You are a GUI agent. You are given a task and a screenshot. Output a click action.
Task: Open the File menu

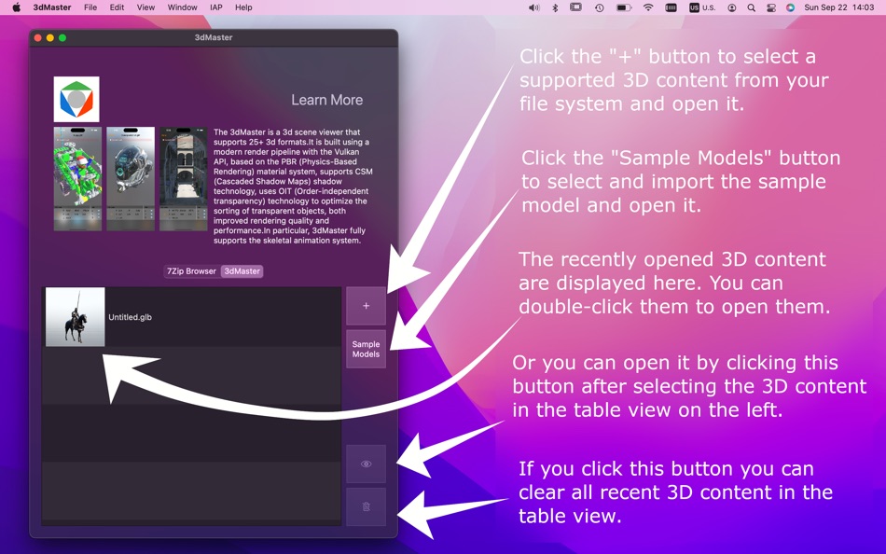click(90, 7)
